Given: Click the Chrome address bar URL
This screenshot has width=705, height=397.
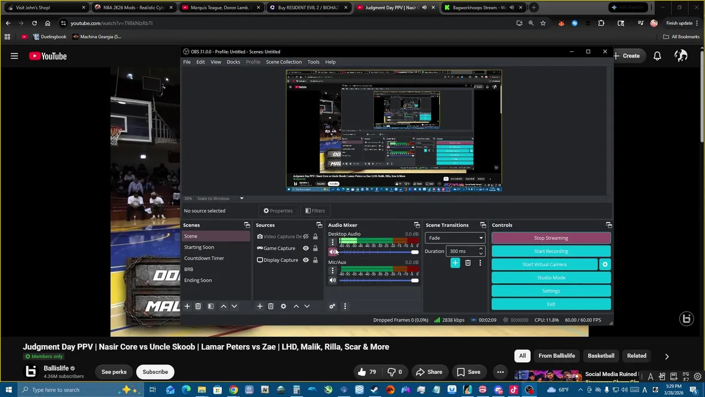Looking at the screenshot, I should tap(112, 23).
